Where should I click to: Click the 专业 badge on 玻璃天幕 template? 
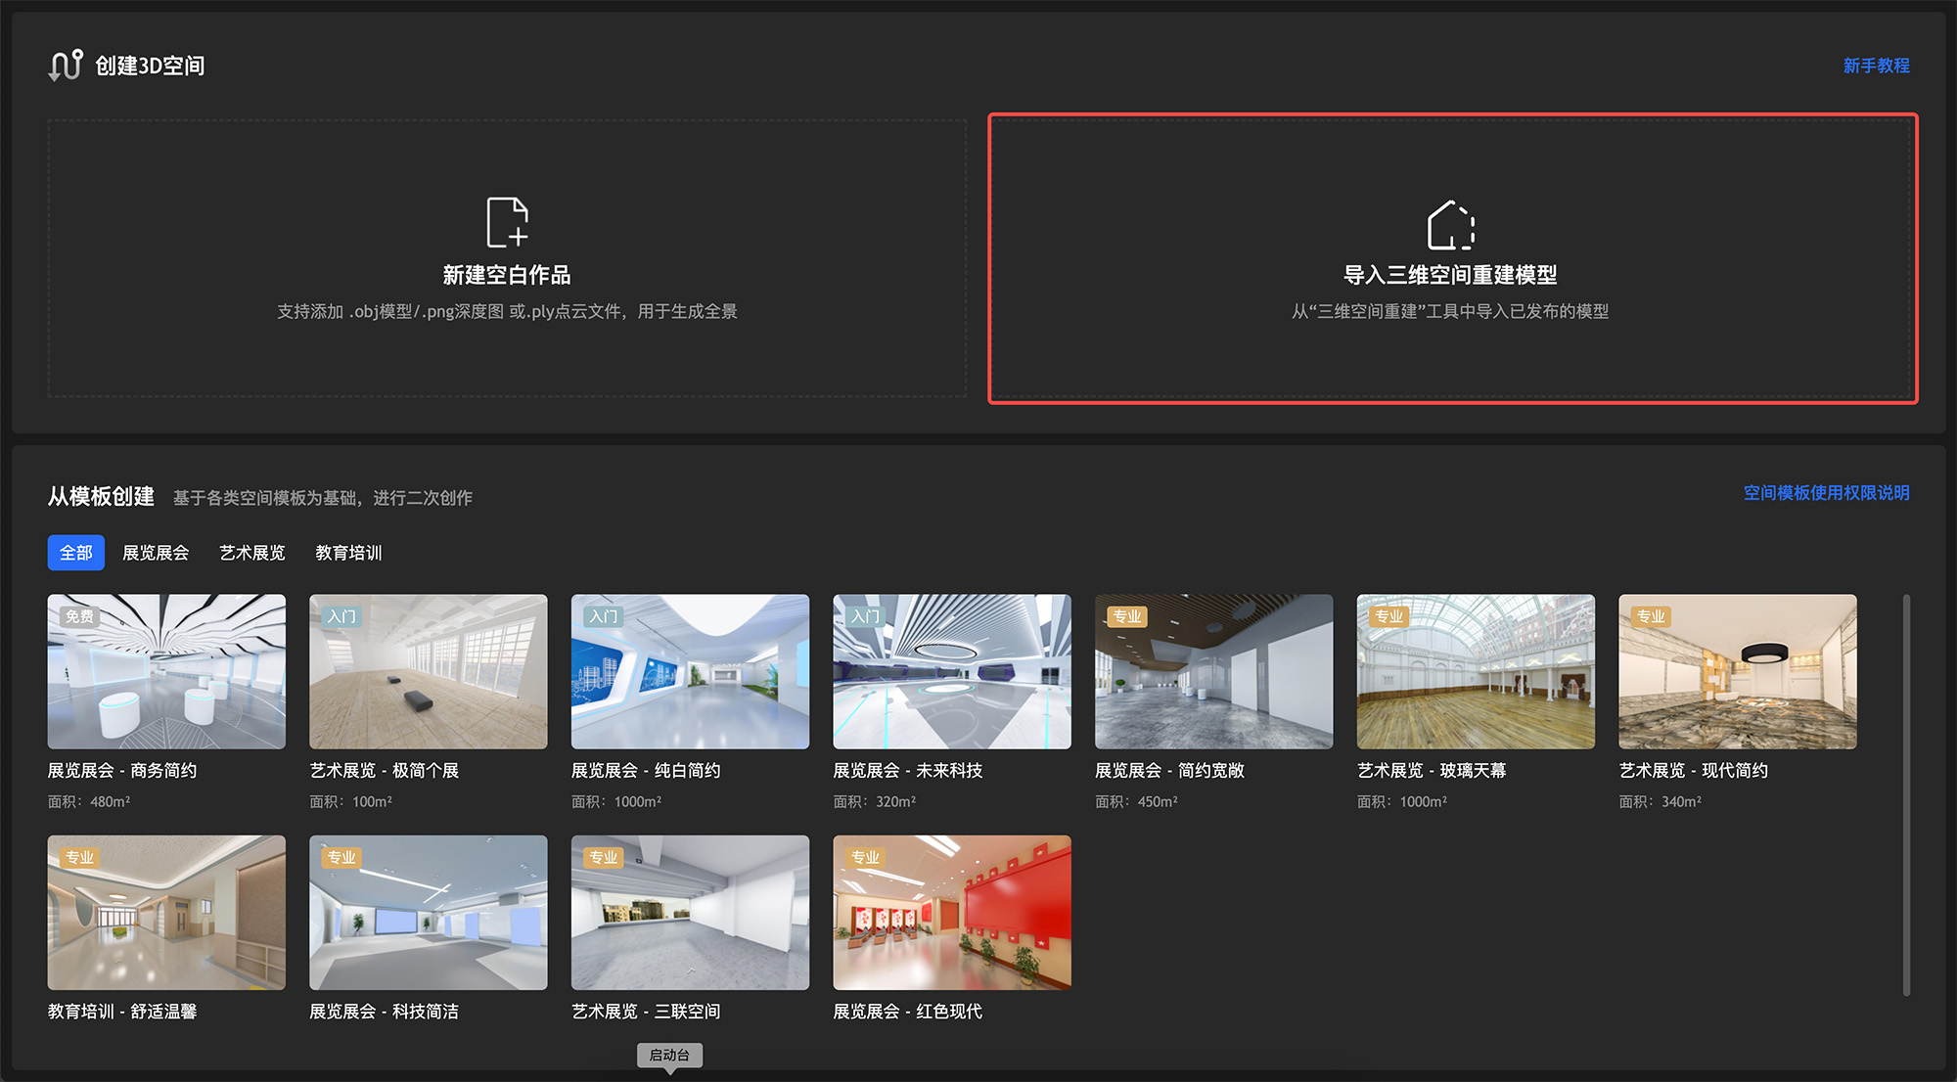1388,616
